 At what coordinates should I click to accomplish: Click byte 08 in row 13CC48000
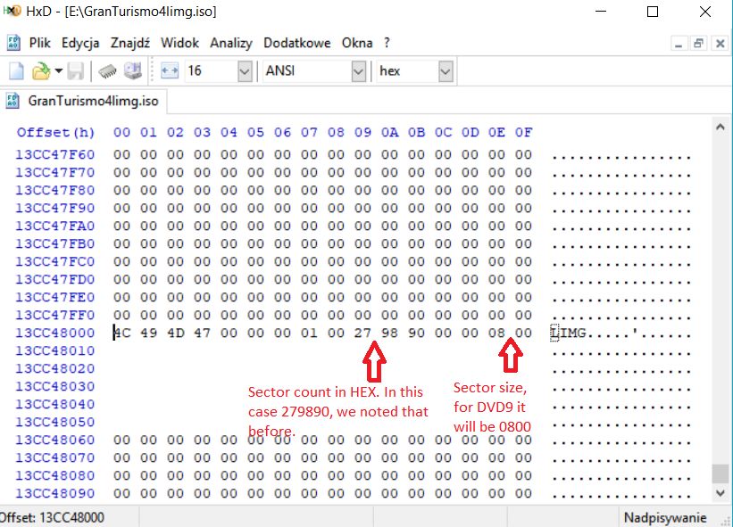click(x=497, y=333)
